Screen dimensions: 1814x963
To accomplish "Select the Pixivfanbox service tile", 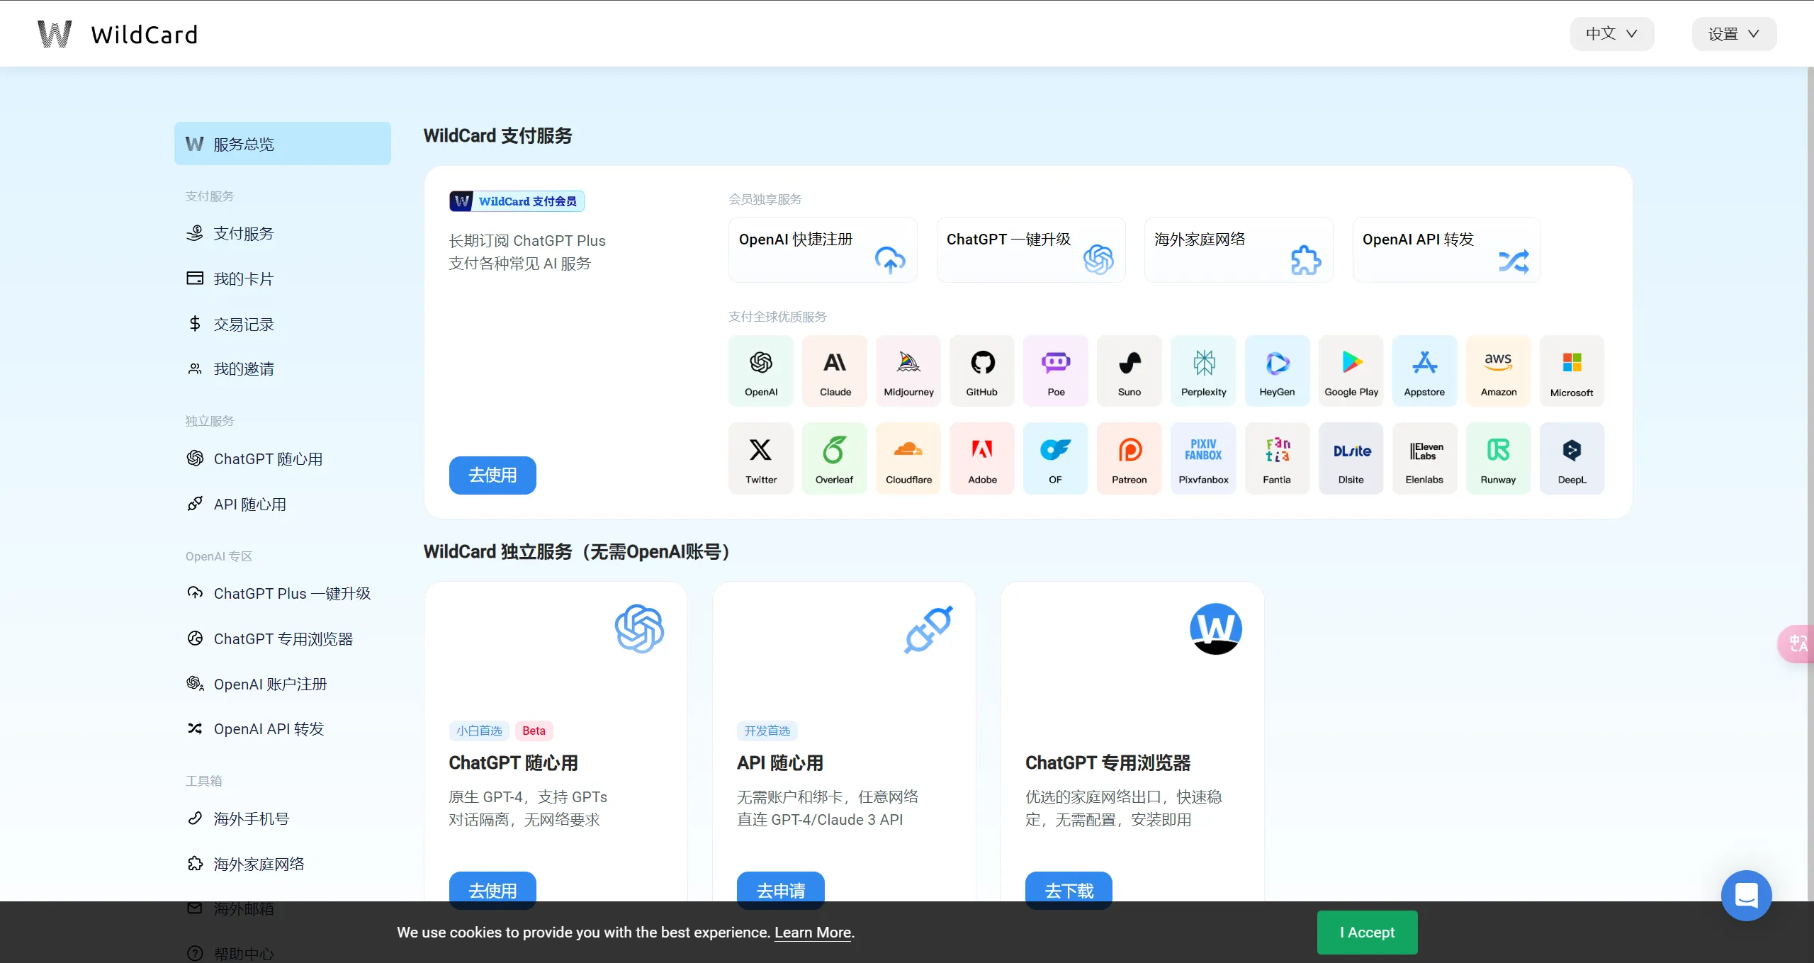I will click(x=1203, y=458).
